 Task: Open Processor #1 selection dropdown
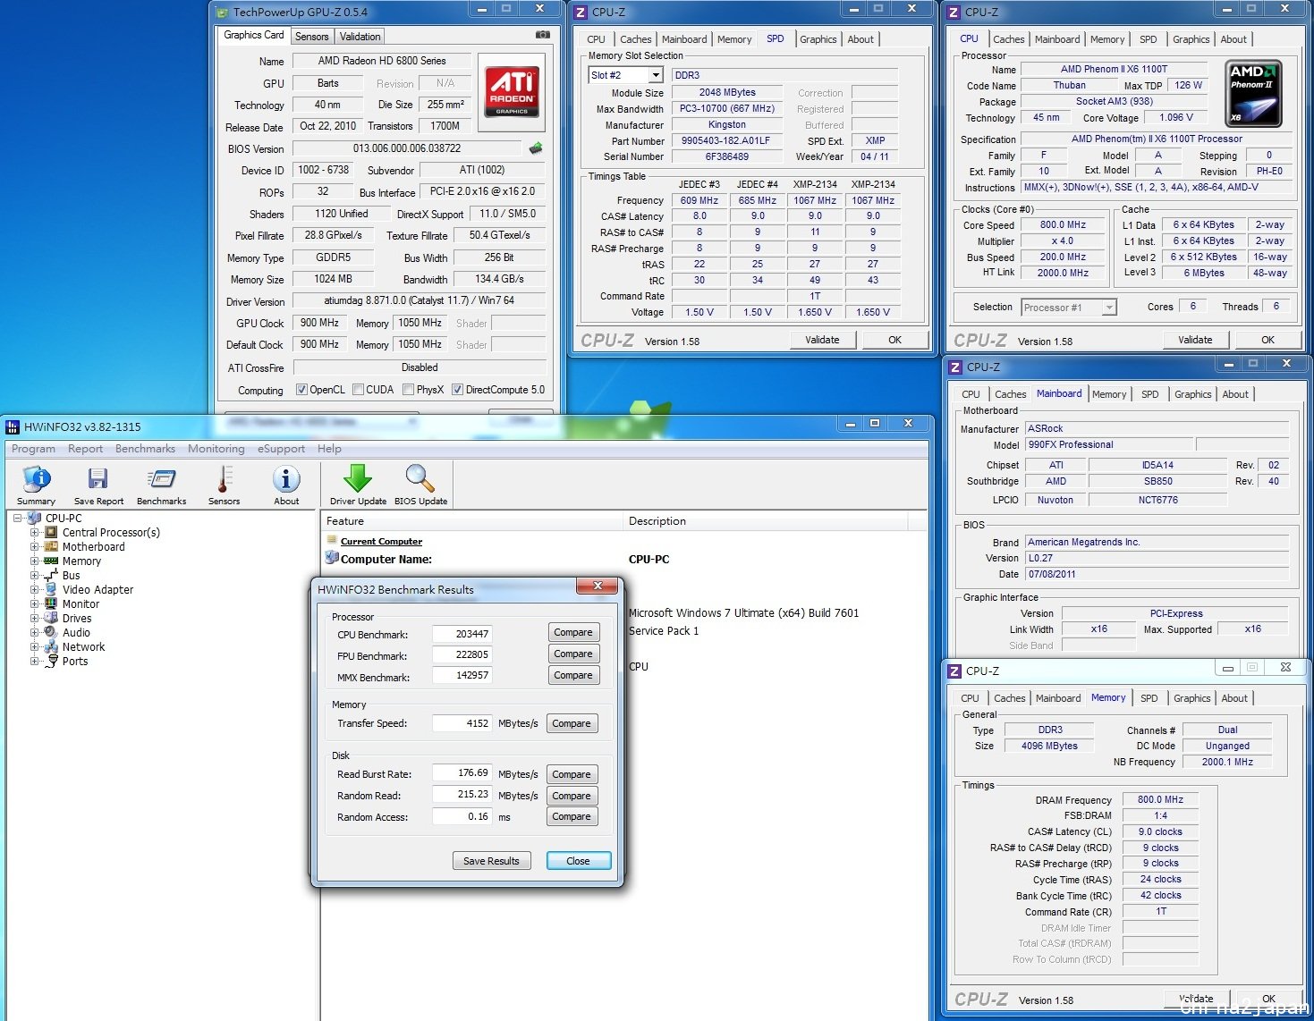pyautogui.click(x=1109, y=308)
